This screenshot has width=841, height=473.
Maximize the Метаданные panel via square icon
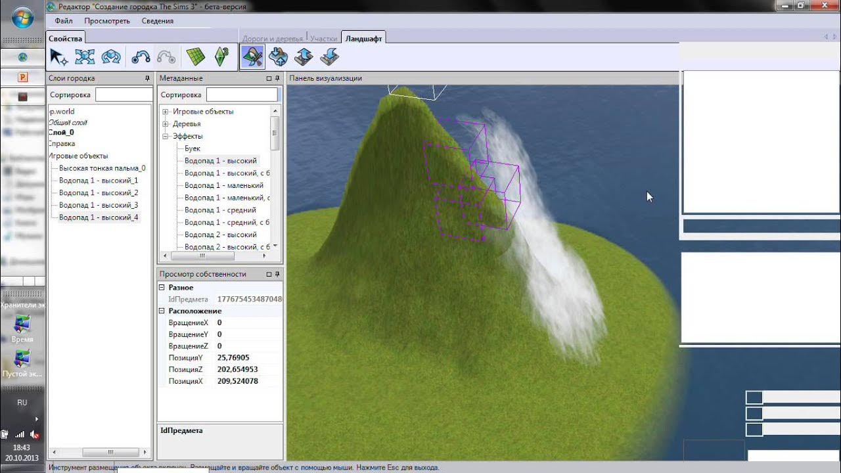click(269, 78)
